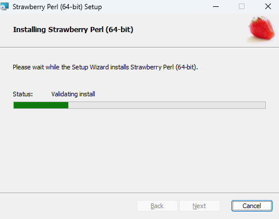The height and width of the screenshot is (219, 279).
Task: Click the gap between Next and Cancel buttons
Action: pyautogui.click(x=226, y=206)
